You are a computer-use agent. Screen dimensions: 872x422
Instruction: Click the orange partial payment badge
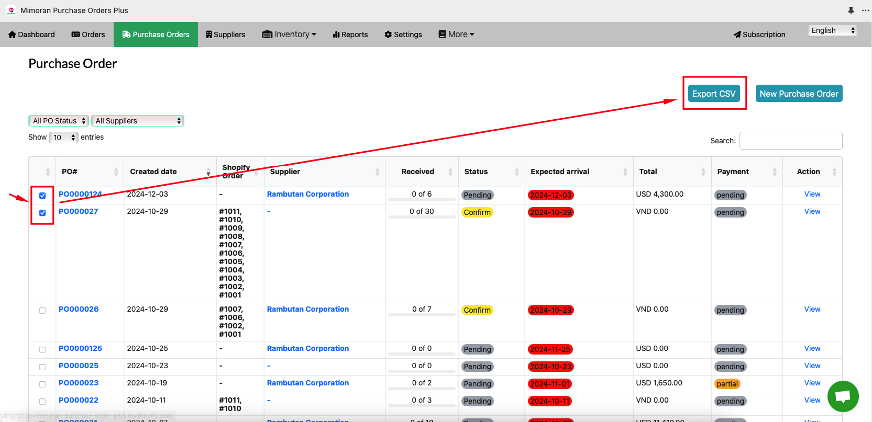(727, 384)
